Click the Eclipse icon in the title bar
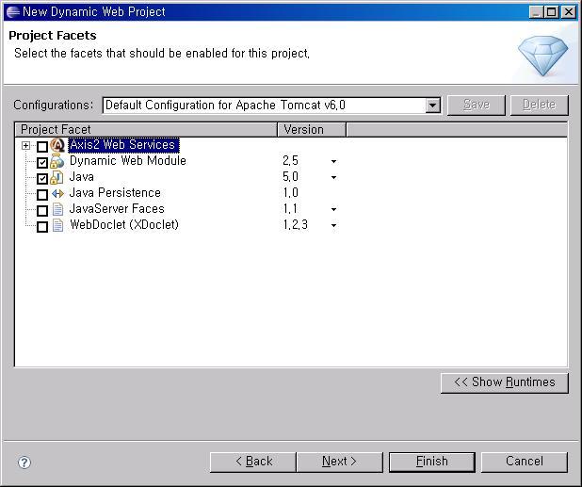The height and width of the screenshot is (487, 582). pos(13,12)
